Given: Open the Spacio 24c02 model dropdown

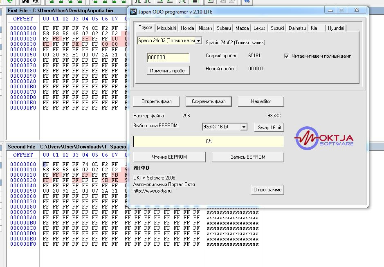Looking at the screenshot, I should point(199,40).
